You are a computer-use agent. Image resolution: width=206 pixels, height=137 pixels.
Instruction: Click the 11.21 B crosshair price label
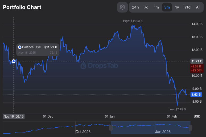click(197, 61)
